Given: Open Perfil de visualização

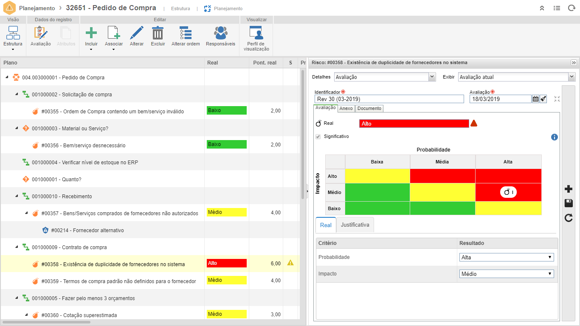Looking at the screenshot, I should (256, 33).
